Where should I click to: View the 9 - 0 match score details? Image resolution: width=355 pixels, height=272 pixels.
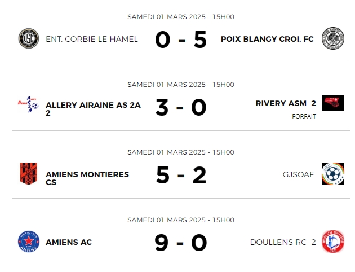click(x=181, y=243)
